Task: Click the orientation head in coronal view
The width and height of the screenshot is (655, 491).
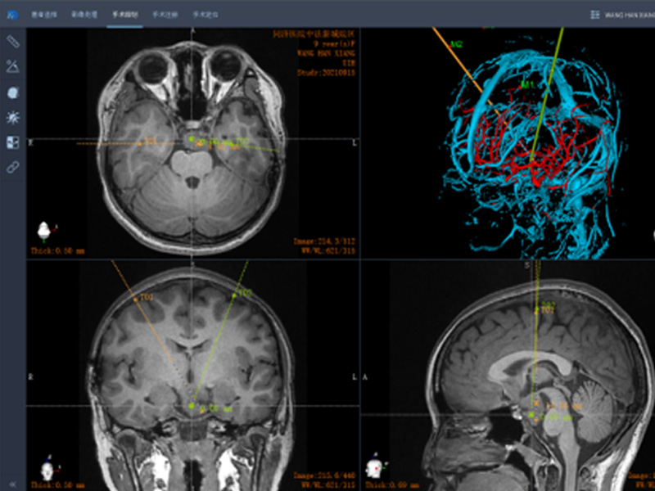Action: (47, 469)
